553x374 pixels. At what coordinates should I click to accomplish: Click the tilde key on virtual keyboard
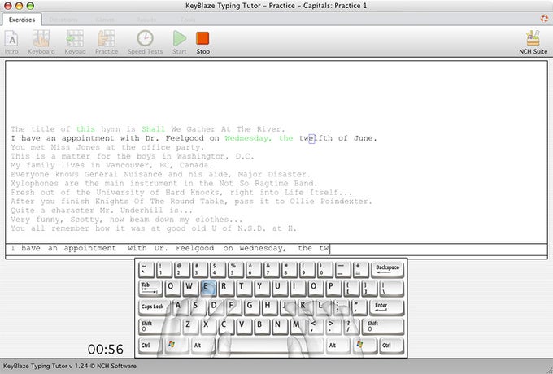146,270
